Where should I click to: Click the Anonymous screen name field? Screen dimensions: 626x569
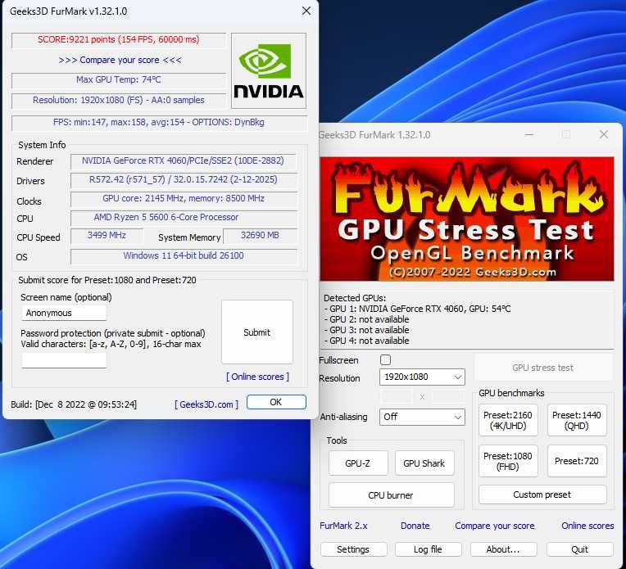click(64, 313)
